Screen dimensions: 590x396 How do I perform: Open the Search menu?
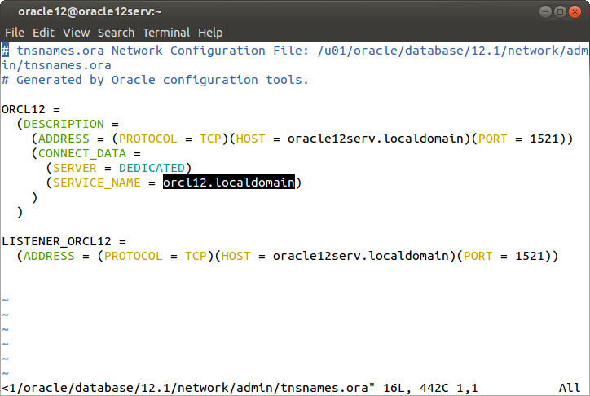click(x=116, y=33)
